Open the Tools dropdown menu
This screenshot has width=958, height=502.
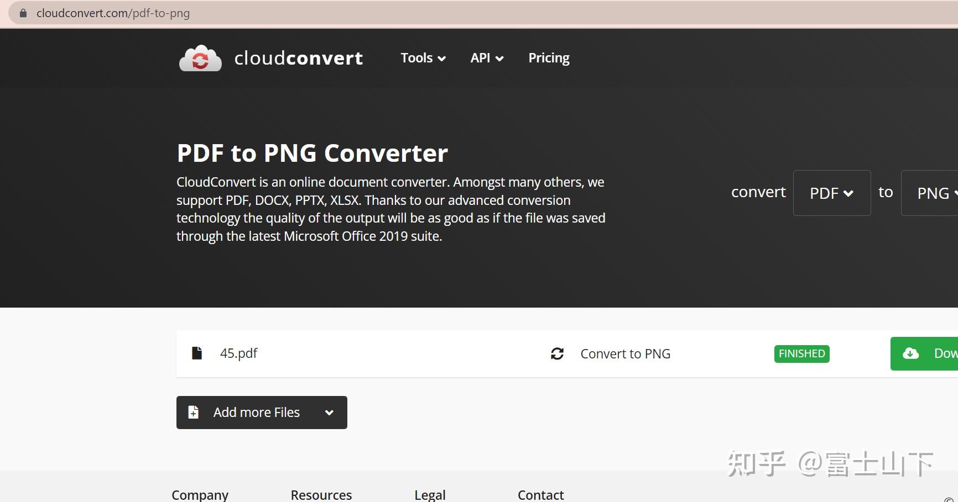[x=423, y=58]
